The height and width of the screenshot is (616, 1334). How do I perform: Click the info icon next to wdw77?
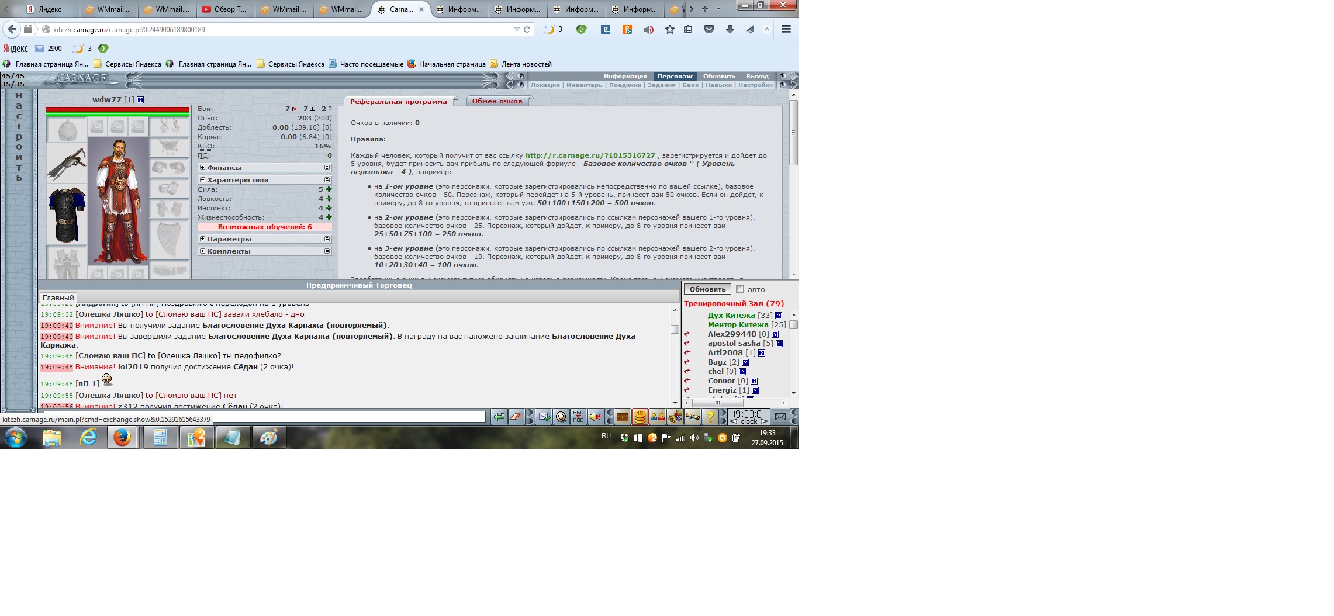(x=140, y=100)
